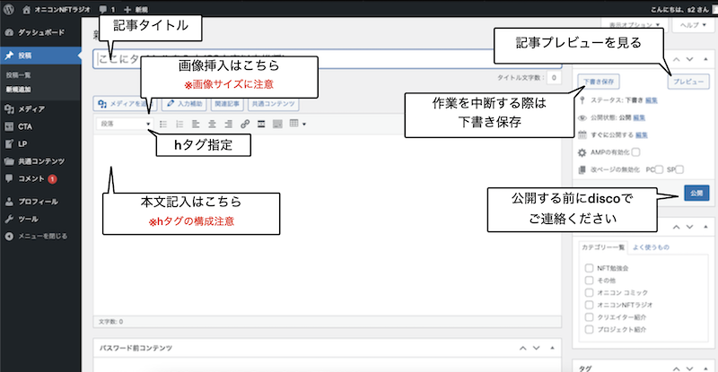Apply numbered list formatting
The height and width of the screenshot is (372, 718).
[179, 124]
